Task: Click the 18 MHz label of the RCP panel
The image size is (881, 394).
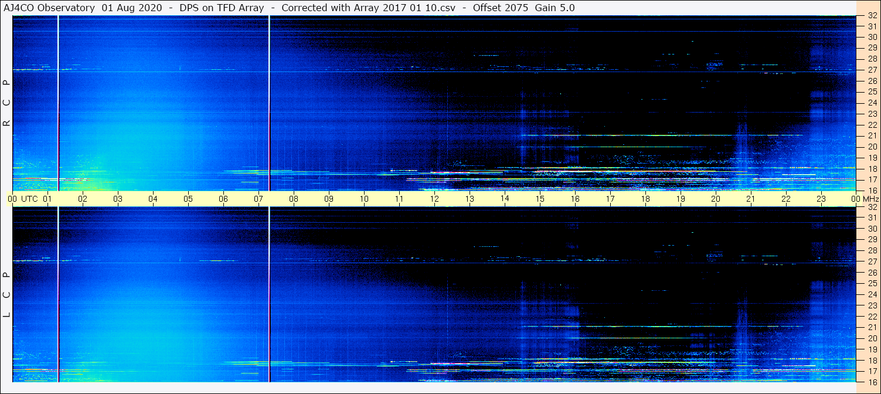Action: tap(872, 169)
